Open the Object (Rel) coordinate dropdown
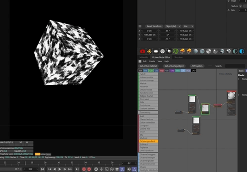The width and height of the screenshot is (247, 172). click(173, 26)
